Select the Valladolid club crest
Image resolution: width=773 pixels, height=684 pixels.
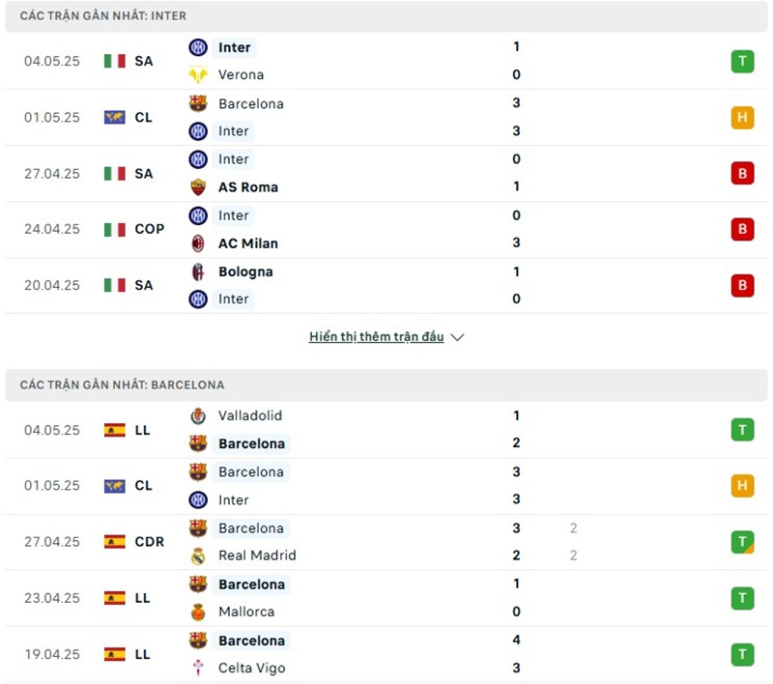[198, 415]
